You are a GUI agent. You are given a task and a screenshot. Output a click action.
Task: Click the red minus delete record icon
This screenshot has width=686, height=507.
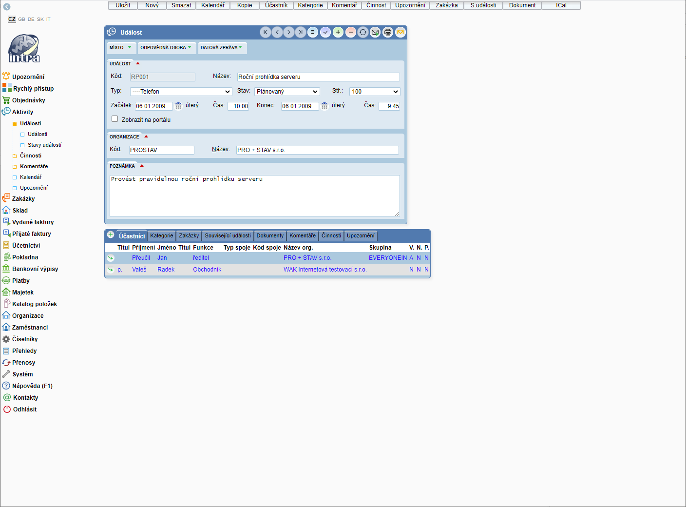point(351,32)
